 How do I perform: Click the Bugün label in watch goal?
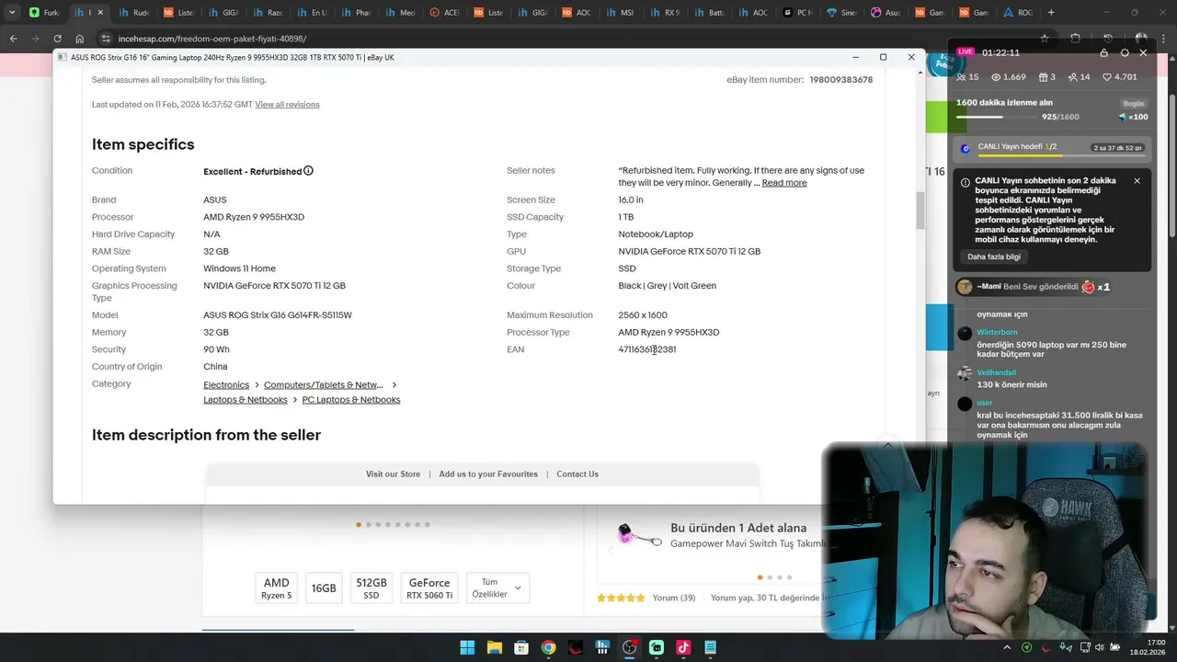[x=1134, y=104]
